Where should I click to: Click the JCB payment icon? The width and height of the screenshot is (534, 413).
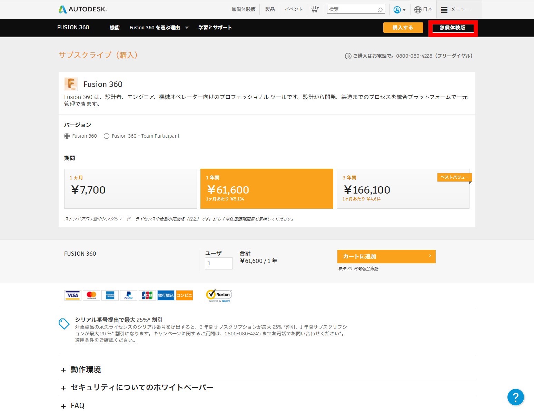[x=147, y=295]
